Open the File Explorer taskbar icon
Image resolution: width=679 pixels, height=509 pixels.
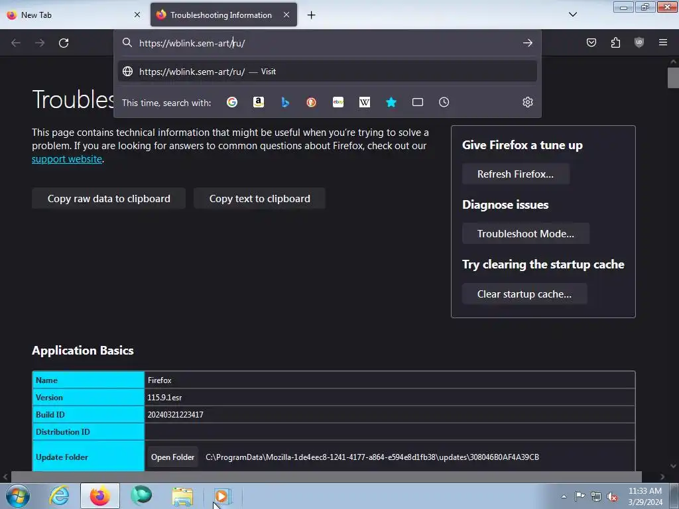coord(182,496)
